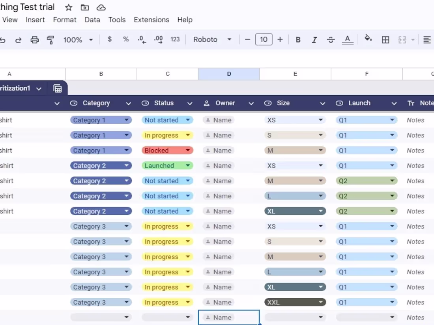Open the text color picker
Screen dimensions: 434x325
click(347, 39)
